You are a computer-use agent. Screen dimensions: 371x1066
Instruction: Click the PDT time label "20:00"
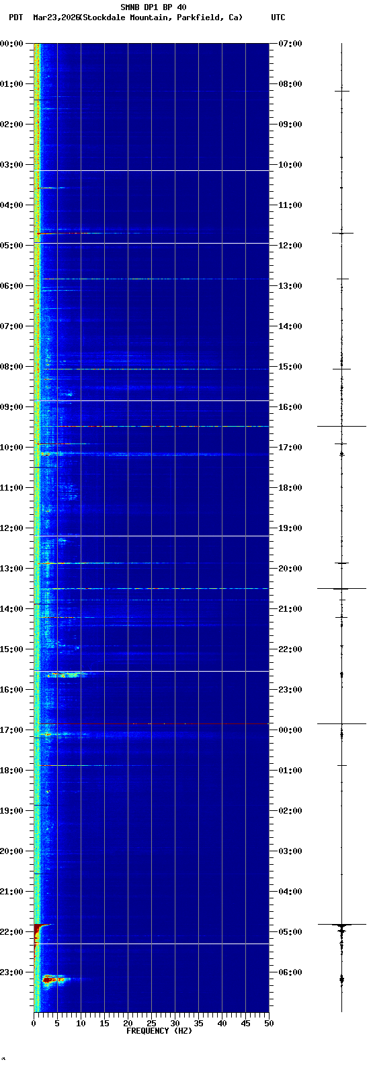(x=11, y=851)
